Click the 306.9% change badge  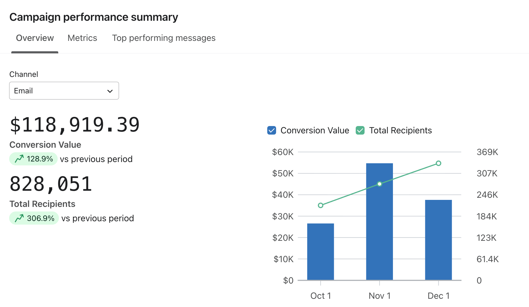[x=34, y=218]
